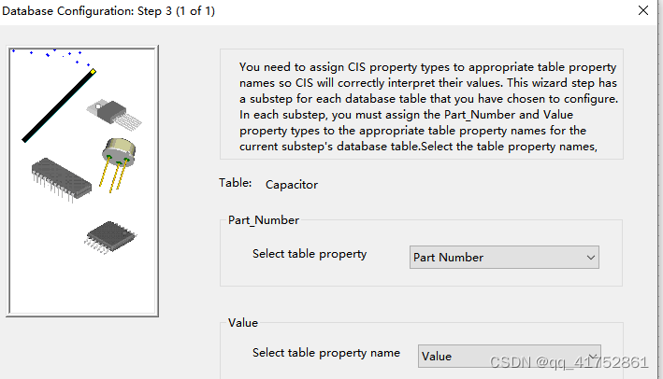Click the metal-can transistor with gold leads

pos(117,164)
